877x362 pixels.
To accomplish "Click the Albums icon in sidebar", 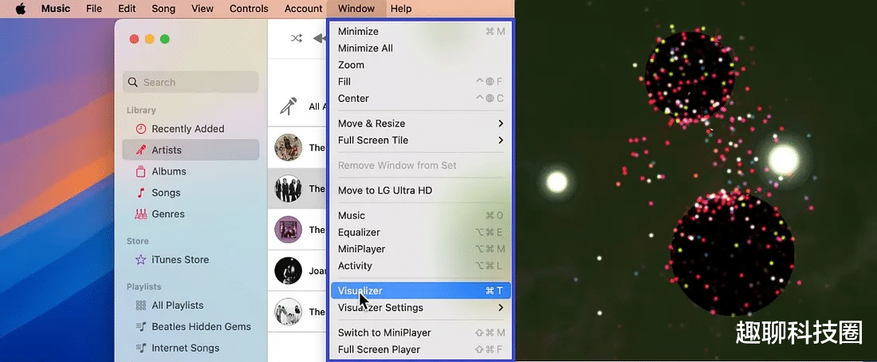I will pos(141,171).
